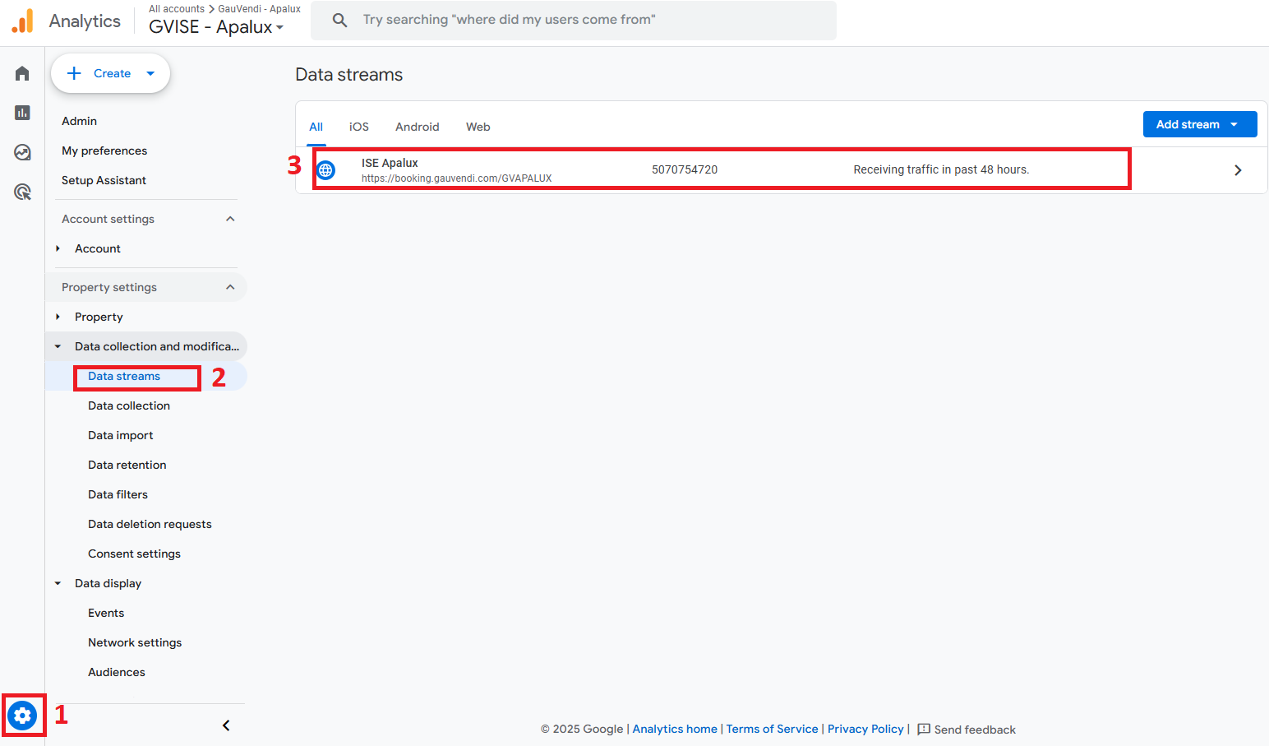
Task: Collapse Data collection and modification group
Action: click(x=58, y=346)
